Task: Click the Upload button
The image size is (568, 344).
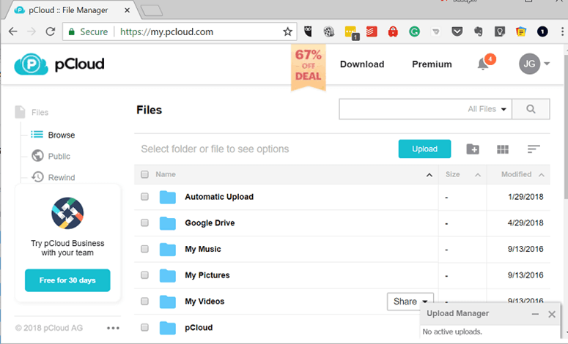Action: coord(424,149)
